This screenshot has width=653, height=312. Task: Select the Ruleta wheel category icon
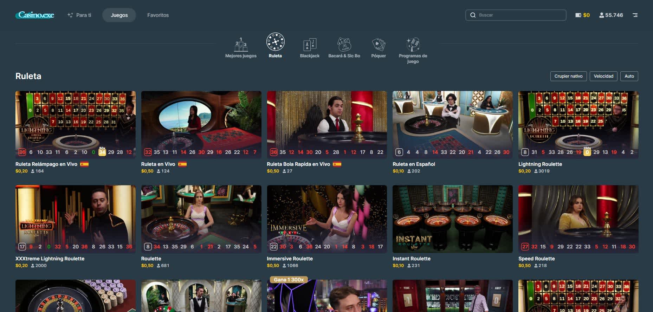[x=275, y=42]
